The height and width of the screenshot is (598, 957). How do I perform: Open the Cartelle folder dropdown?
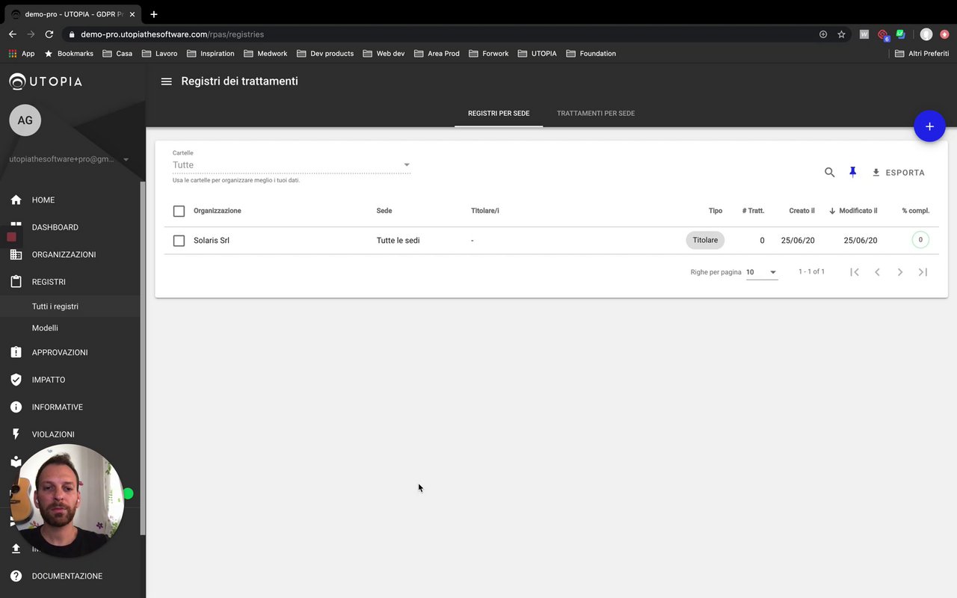coord(292,165)
